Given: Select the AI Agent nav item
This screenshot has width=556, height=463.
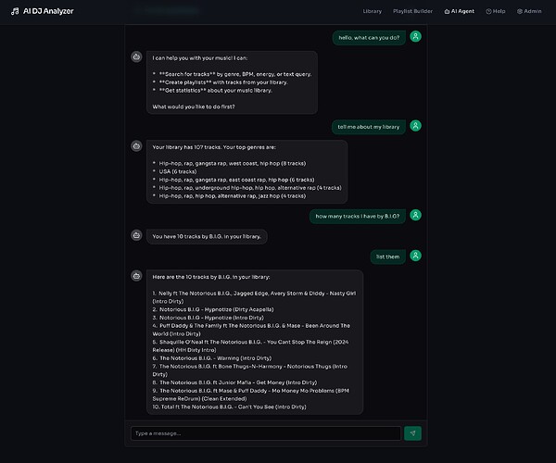Looking at the screenshot, I should pyautogui.click(x=461, y=11).
